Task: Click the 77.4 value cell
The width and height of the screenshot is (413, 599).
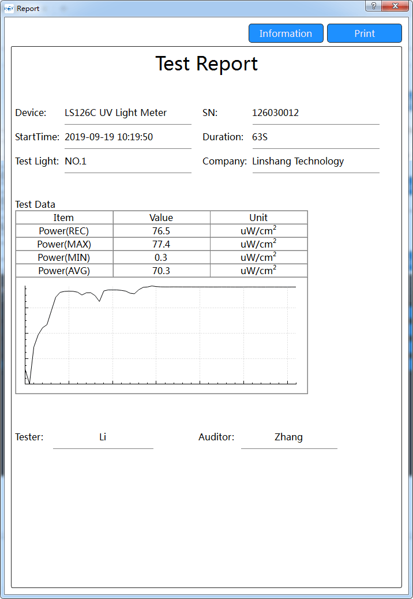Action: (x=162, y=244)
